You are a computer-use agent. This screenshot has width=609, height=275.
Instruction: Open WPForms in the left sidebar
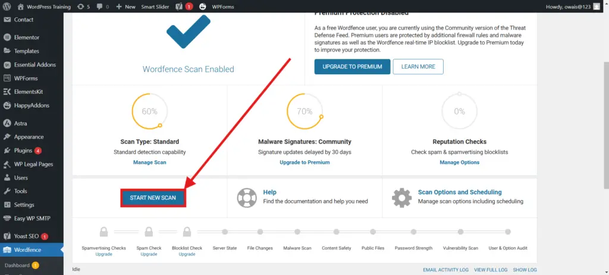pos(26,78)
